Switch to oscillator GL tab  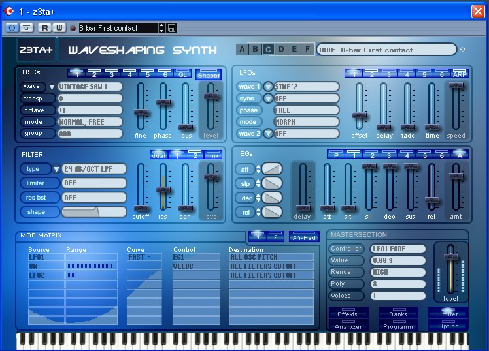[x=183, y=74]
